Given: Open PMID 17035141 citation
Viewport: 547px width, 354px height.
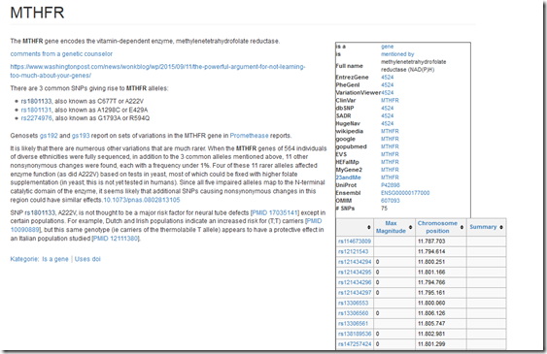Looking at the screenshot, I should (x=275, y=212).
